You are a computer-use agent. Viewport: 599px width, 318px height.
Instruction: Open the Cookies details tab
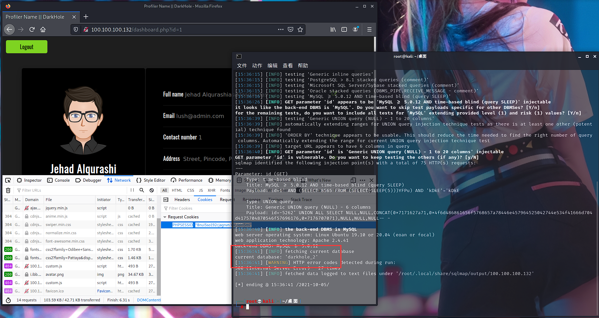[205, 200]
